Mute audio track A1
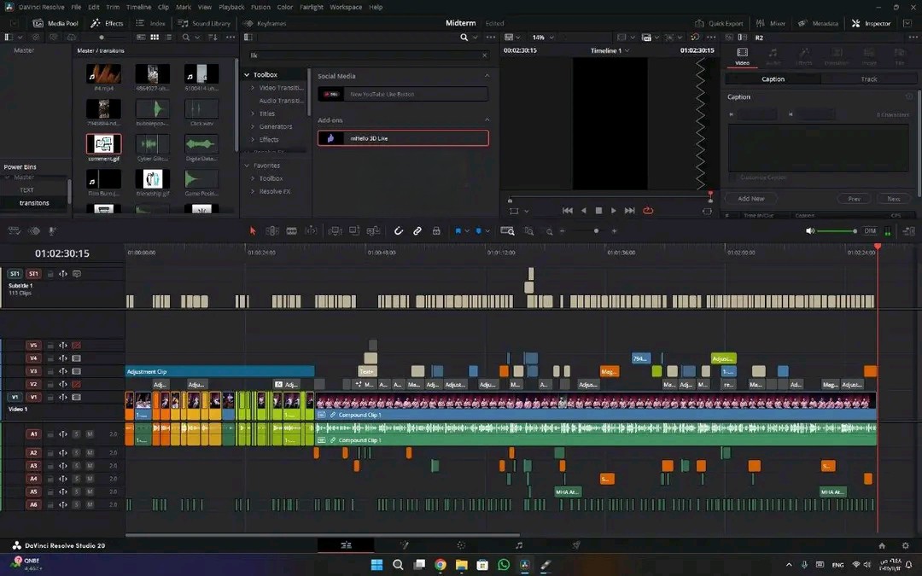Screen dimensions: 922x576 pyautogui.click(x=90, y=433)
